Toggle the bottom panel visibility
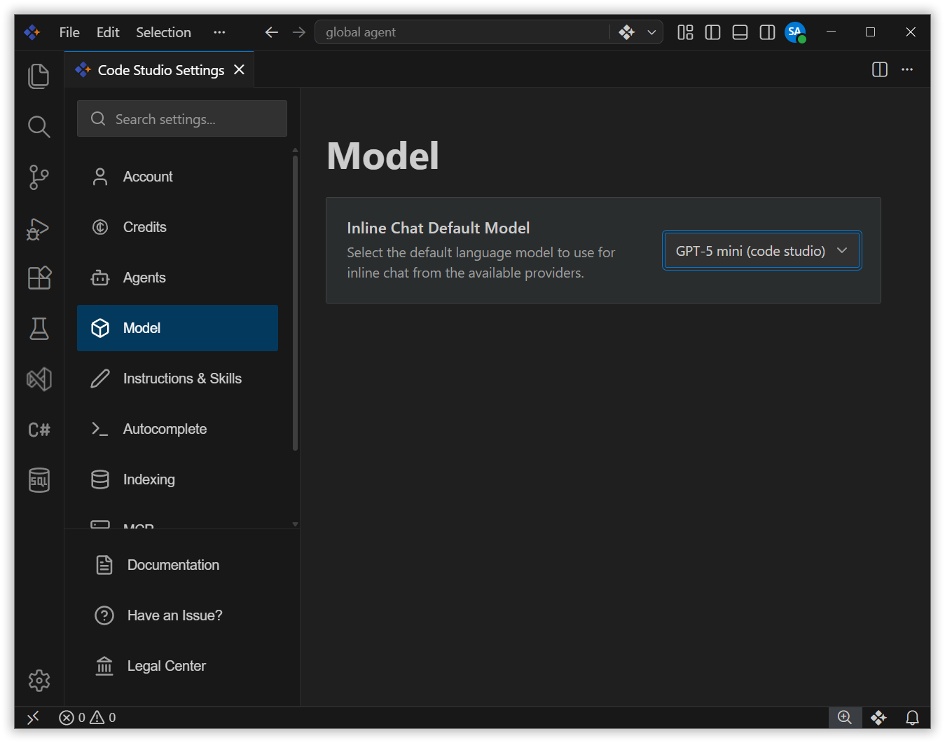Image resolution: width=945 pixels, height=743 pixels. pos(740,32)
